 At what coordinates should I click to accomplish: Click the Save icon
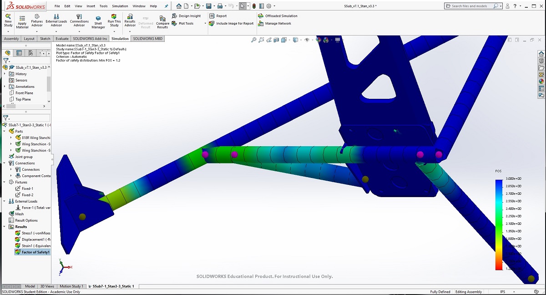coord(208,6)
